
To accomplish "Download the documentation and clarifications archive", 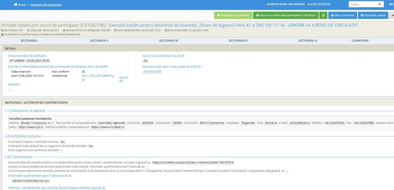I will click(x=285, y=15).
